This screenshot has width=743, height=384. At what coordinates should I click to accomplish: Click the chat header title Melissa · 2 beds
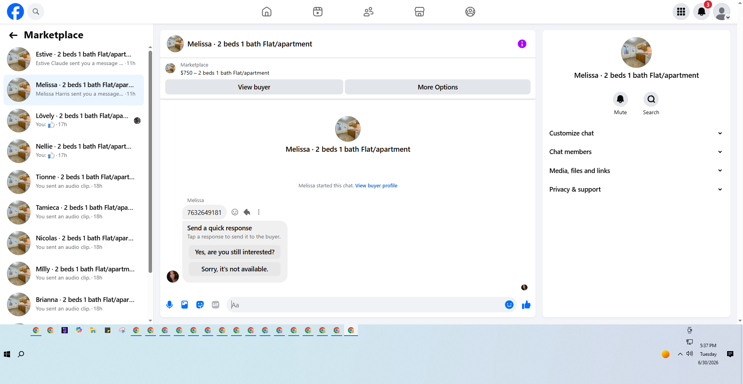click(250, 44)
